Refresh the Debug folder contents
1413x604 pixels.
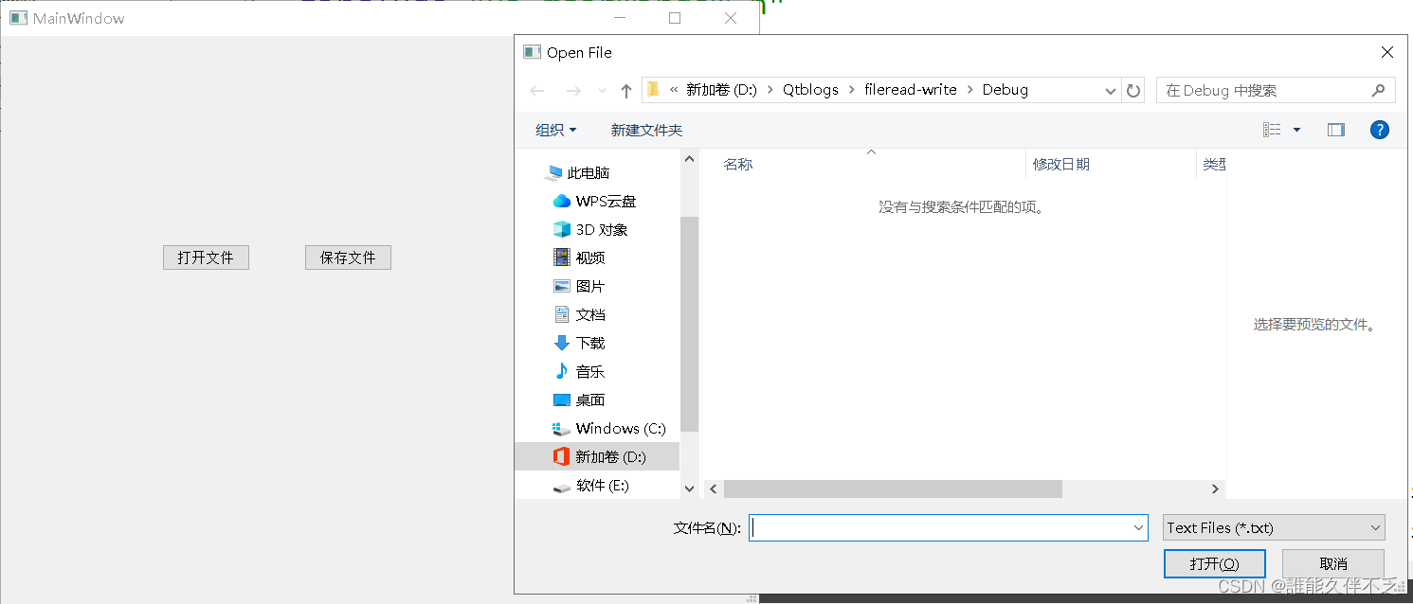pyautogui.click(x=1133, y=89)
